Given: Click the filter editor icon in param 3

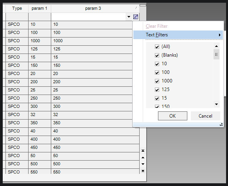Looking at the screenshot, I should 136,17.
